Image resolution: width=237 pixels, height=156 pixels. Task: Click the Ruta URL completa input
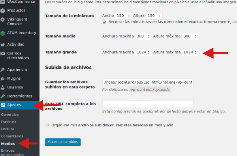[148, 104]
